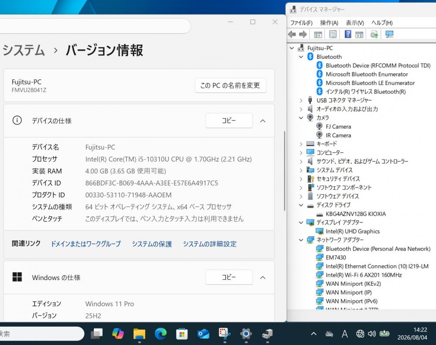Select Microsoft Bluetooth Enumerator device
This screenshot has height=345, width=436.
click(x=367, y=74)
